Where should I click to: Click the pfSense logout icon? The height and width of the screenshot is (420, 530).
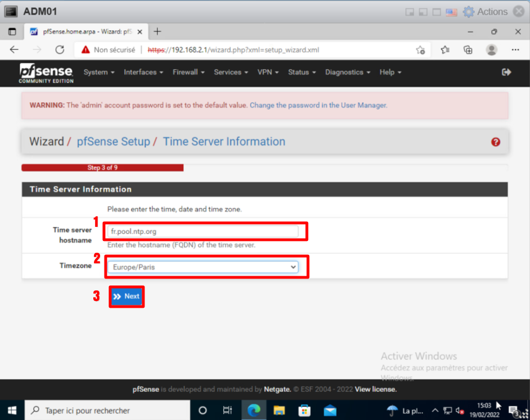506,72
